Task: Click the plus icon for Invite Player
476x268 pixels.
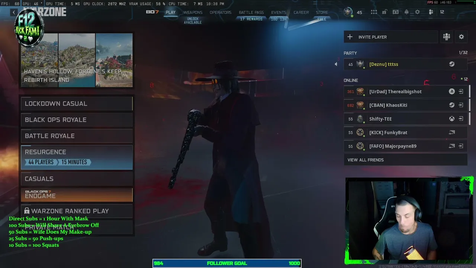Action: (x=350, y=37)
